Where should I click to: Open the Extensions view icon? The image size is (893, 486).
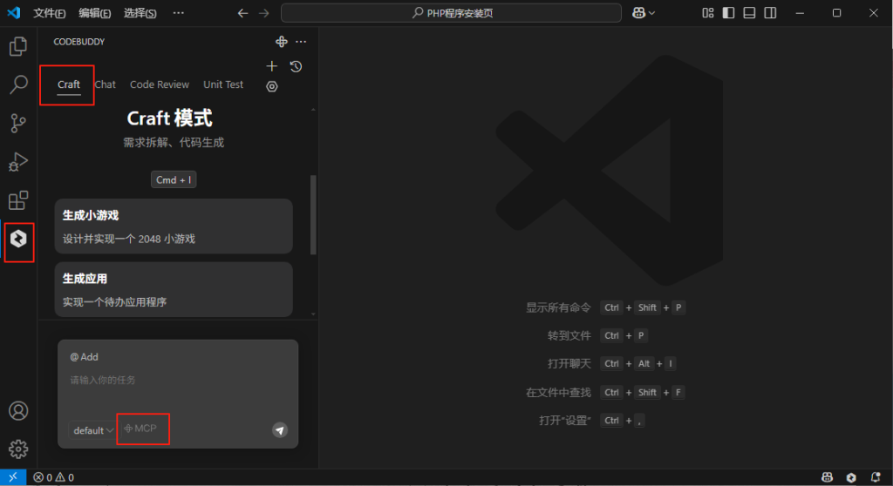(18, 201)
